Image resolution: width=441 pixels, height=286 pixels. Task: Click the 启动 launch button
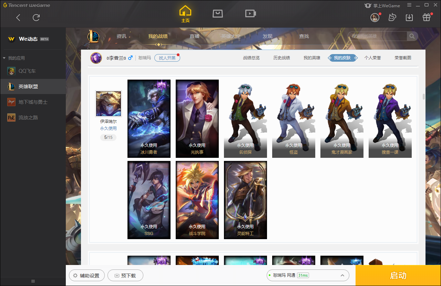click(398, 275)
